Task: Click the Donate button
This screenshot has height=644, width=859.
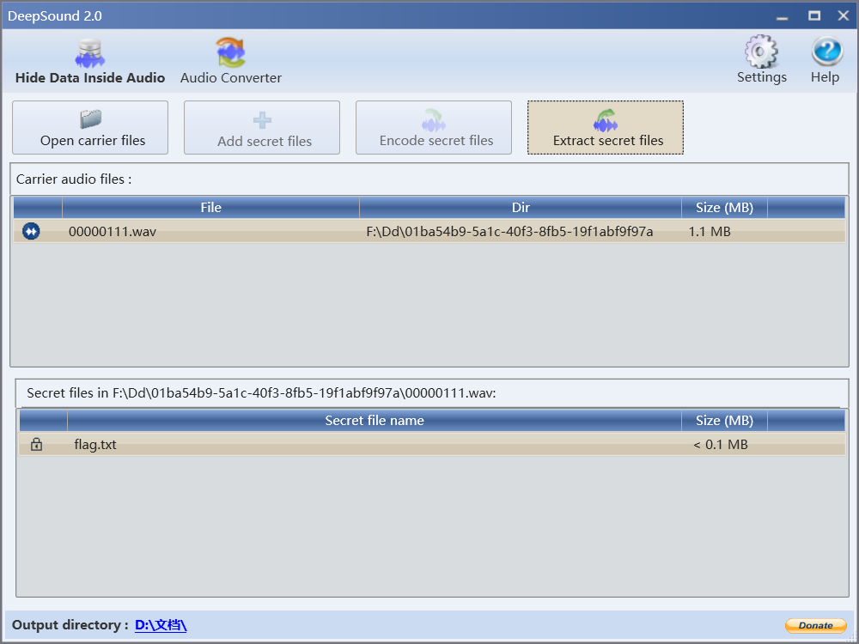Action: pyautogui.click(x=816, y=625)
